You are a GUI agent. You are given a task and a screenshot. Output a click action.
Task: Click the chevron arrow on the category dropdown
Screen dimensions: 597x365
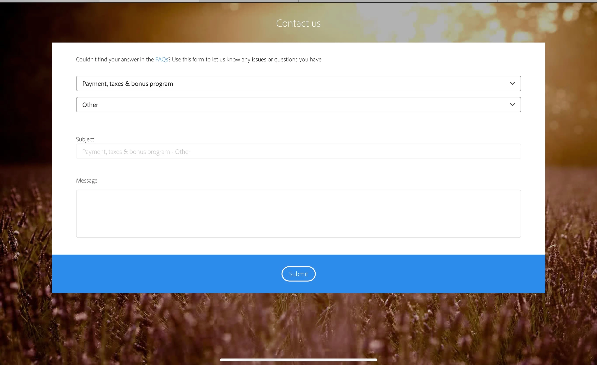coord(512,83)
